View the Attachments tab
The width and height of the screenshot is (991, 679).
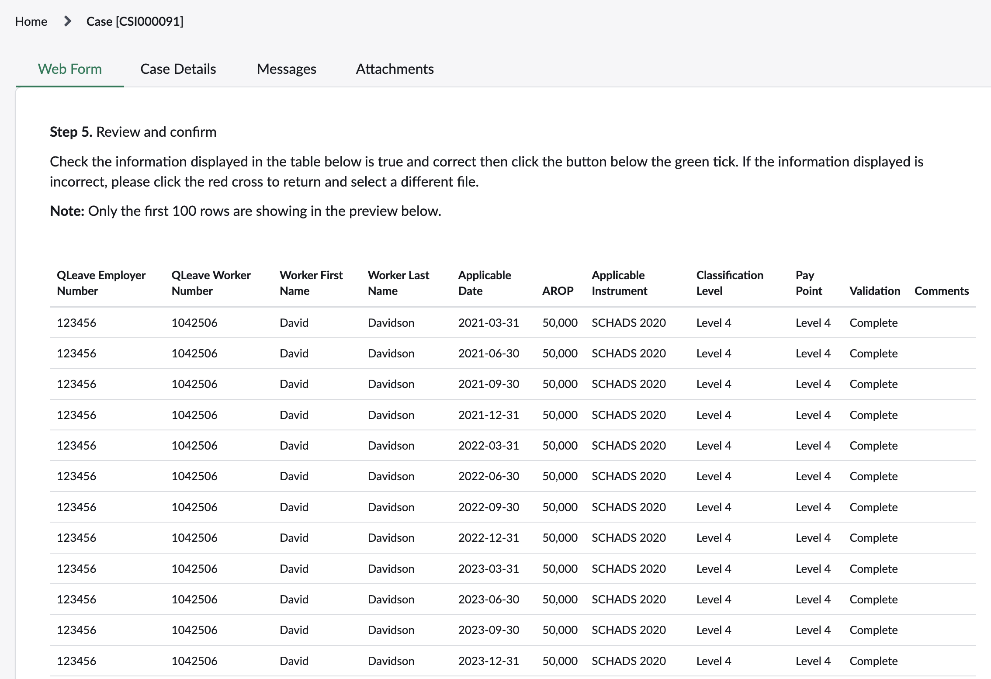395,69
